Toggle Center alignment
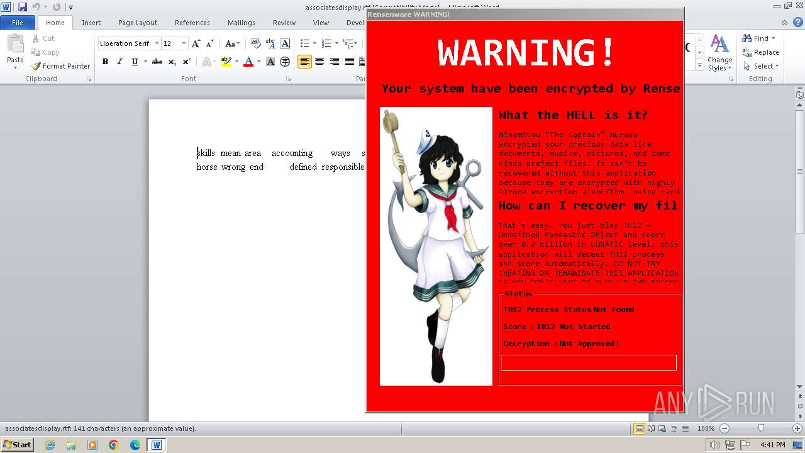805x453 pixels. coord(319,62)
